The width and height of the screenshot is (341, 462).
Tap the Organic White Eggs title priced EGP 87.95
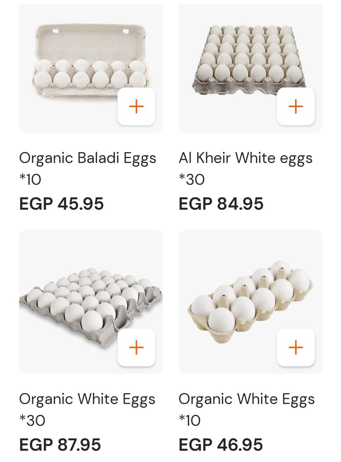coord(87,399)
